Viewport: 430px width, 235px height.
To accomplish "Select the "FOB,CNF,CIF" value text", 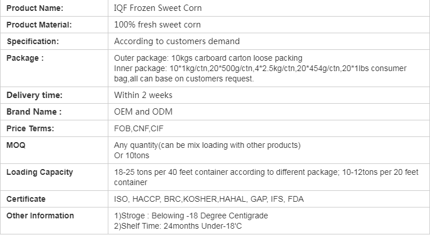I will 139,129.
